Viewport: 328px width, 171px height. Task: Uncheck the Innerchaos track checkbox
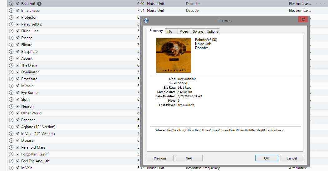[x=17, y=10]
